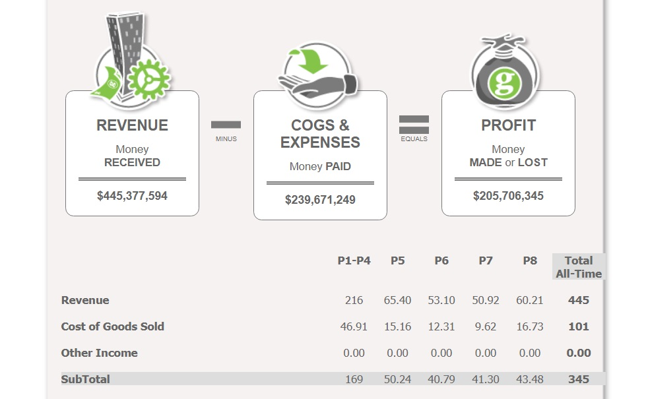Click the EQUALS operator symbol
648x399 pixels.
point(414,125)
